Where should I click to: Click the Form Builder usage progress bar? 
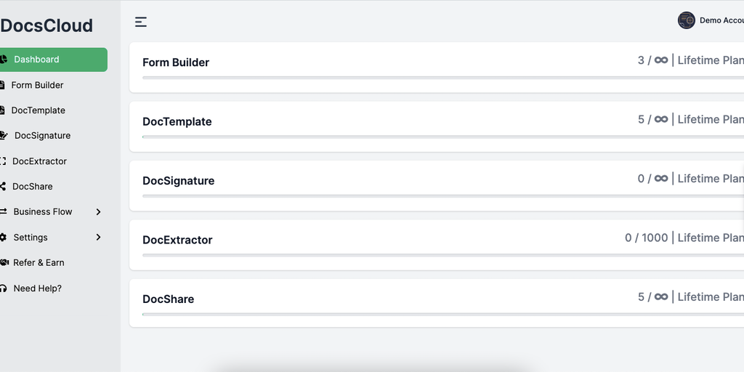click(x=436, y=77)
